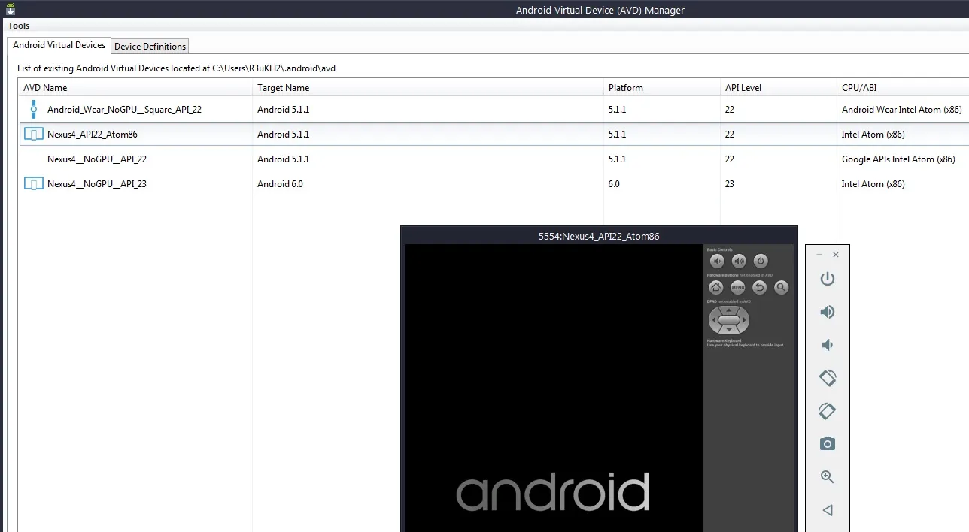This screenshot has width=969, height=532.
Task: Select the Nexus4__NoGPU__API_22 row
Action: (x=494, y=159)
